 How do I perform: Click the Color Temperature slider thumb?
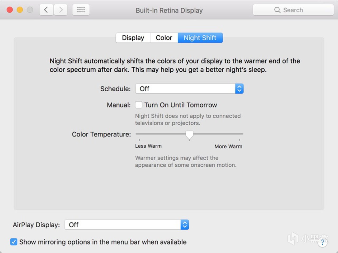tap(189, 135)
